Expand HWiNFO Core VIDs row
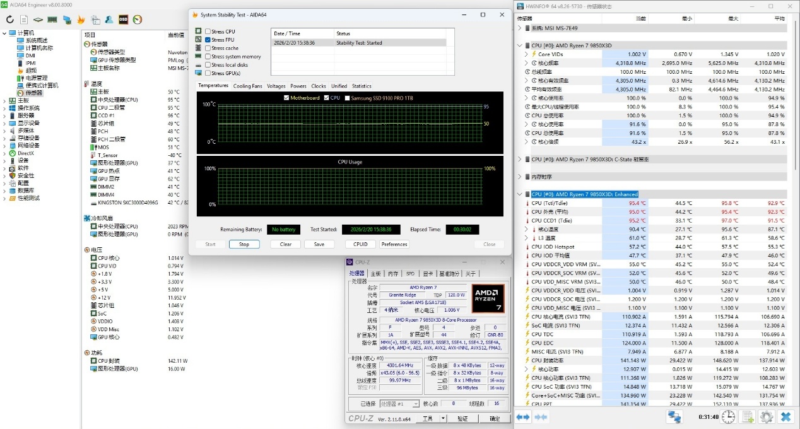 526,54
